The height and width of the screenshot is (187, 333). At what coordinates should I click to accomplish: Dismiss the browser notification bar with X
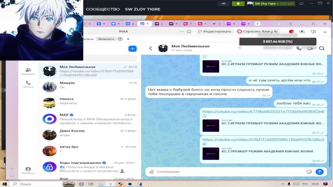[x=128, y=39]
